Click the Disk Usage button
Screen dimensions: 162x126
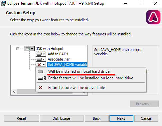(62, 118)
